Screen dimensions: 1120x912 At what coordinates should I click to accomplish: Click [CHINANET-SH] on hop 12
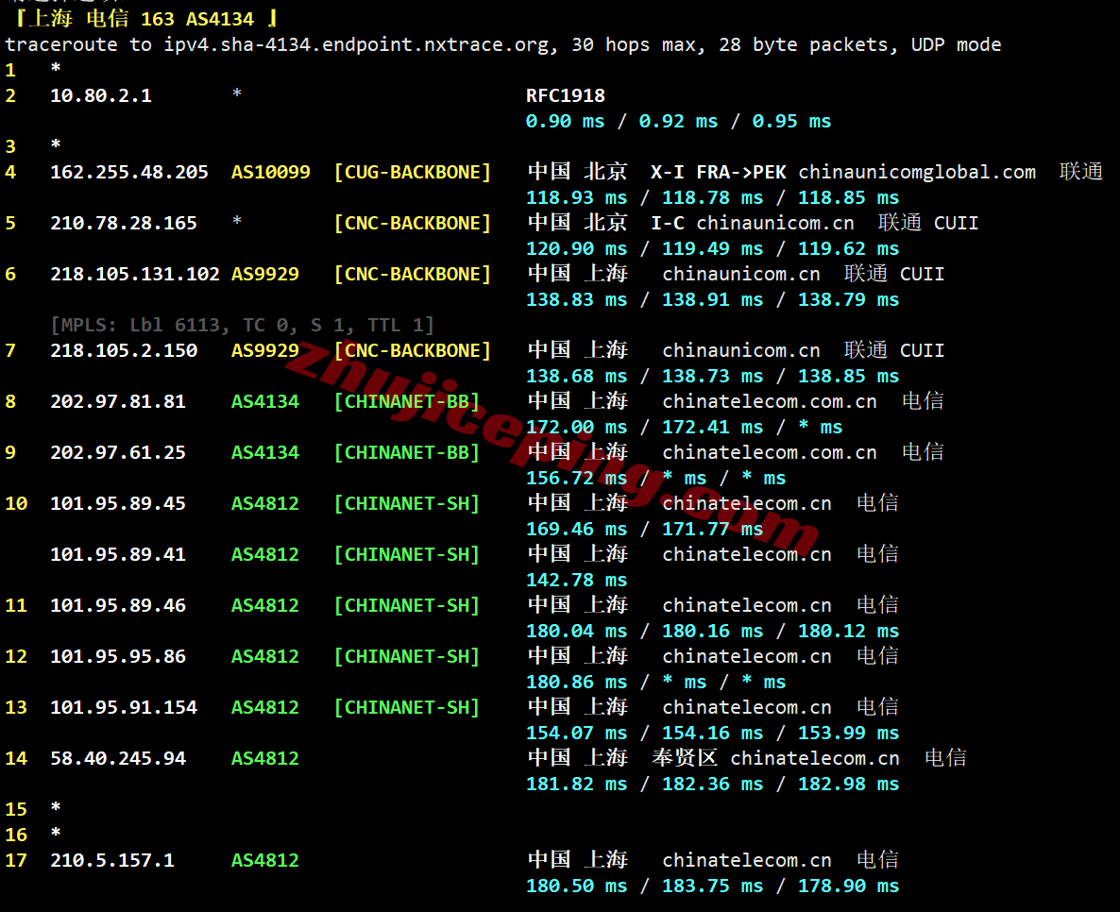coord(407,656)
